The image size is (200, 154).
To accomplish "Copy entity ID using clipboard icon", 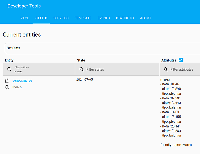I will click(7, 81).
